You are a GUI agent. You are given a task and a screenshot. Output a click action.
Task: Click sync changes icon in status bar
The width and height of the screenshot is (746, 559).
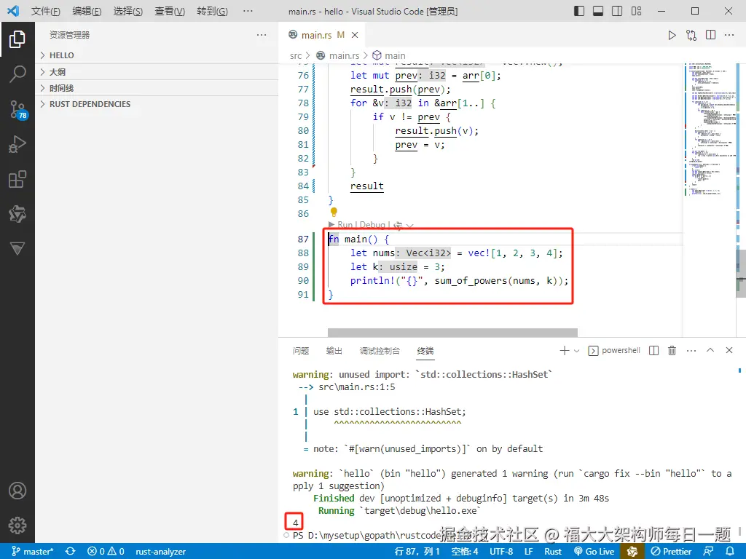click(x=71, y=551)
